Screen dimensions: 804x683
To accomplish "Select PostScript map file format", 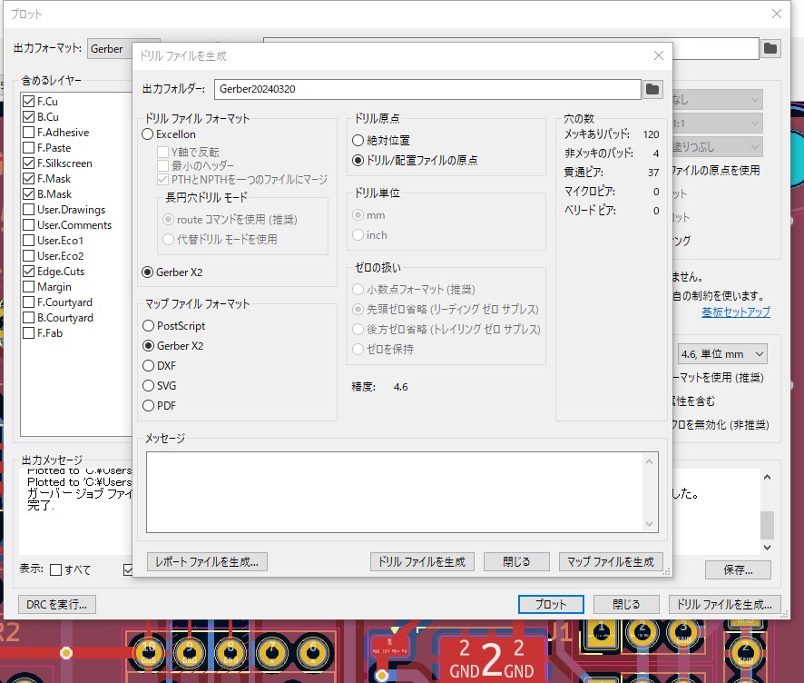I will pyautogui.click(x=149, y=325).
